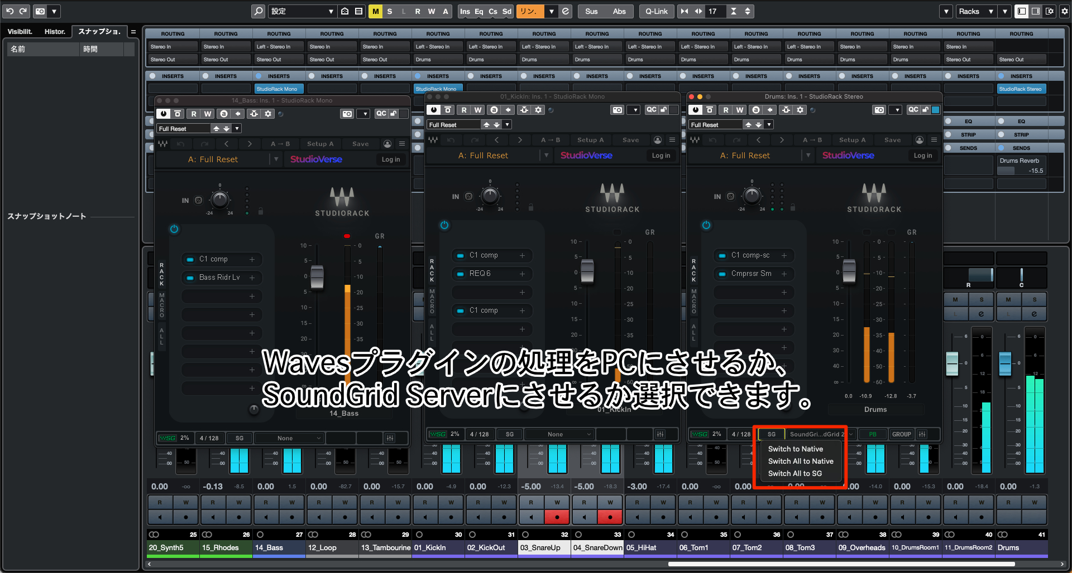Click the StudioVerse Log in button

(x=391, y=159)
